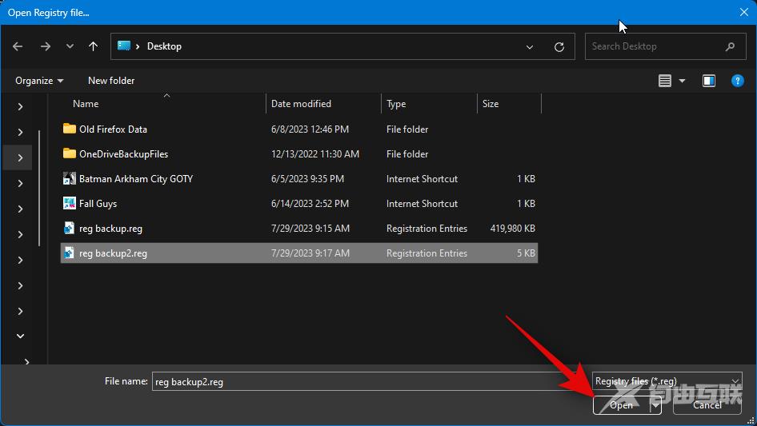
Task: Expand the first navigation pane item
Action: click(20, 106)
